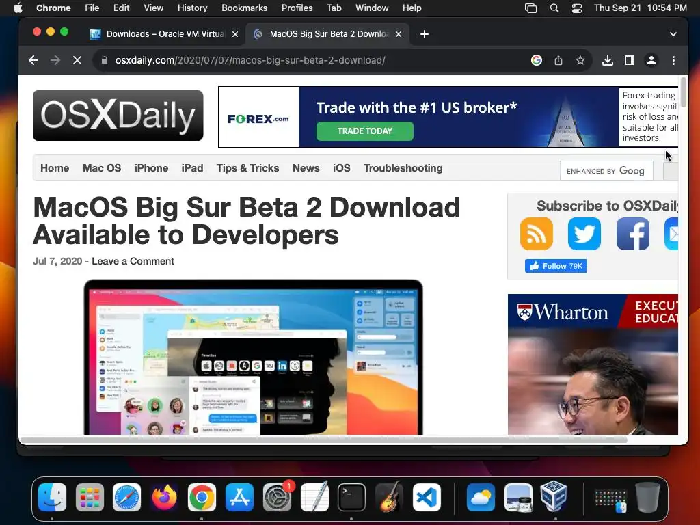Go to the Mac OS nav link
This screenshot has height=525, width=700.
pyautogui.click(x=102, y=168)
